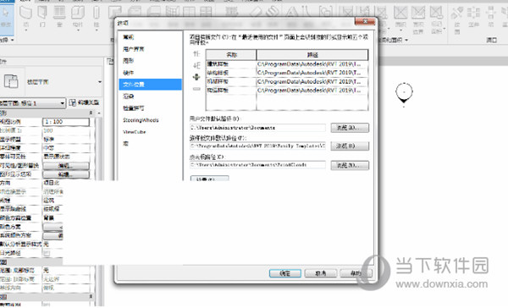The width and height of the screenshot is (508, 308).
Task: Expand the Column tool dropdown arrow
Action: tap(97, 30)
